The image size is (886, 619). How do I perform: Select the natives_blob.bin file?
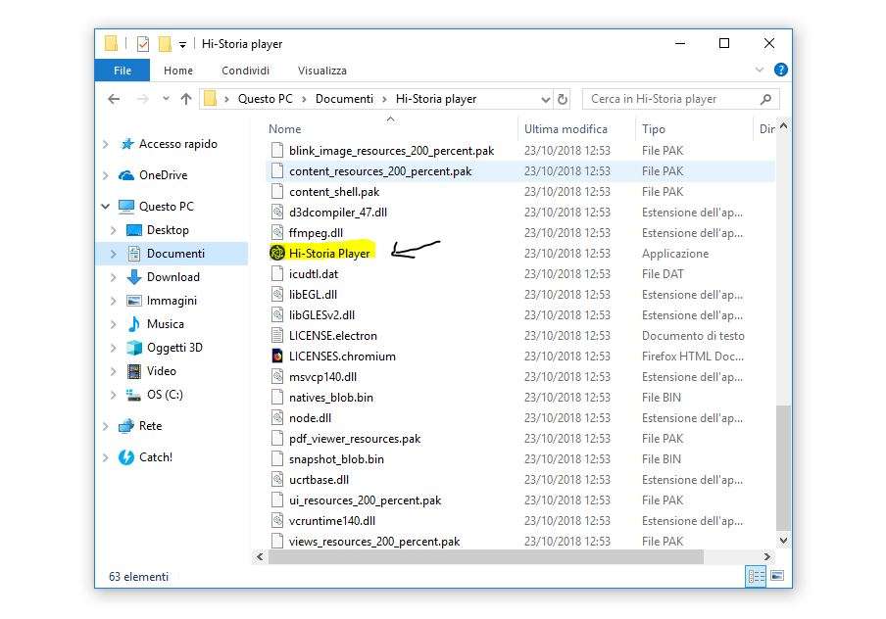coord(331,398)
